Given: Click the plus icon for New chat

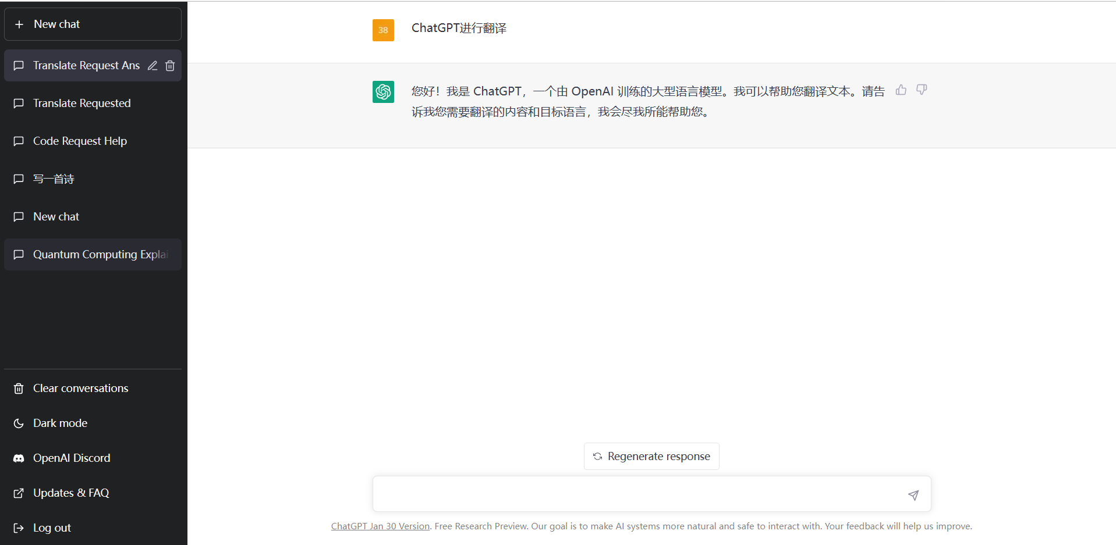Looking at the screenshot, I should [x=19, y=24].
